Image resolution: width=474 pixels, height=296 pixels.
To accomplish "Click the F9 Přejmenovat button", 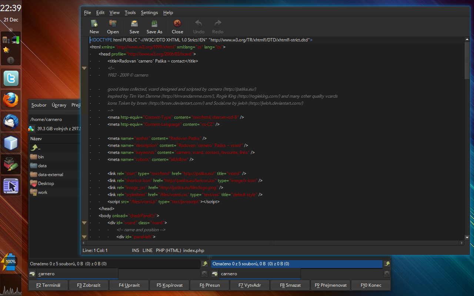I will pos(331,285).
